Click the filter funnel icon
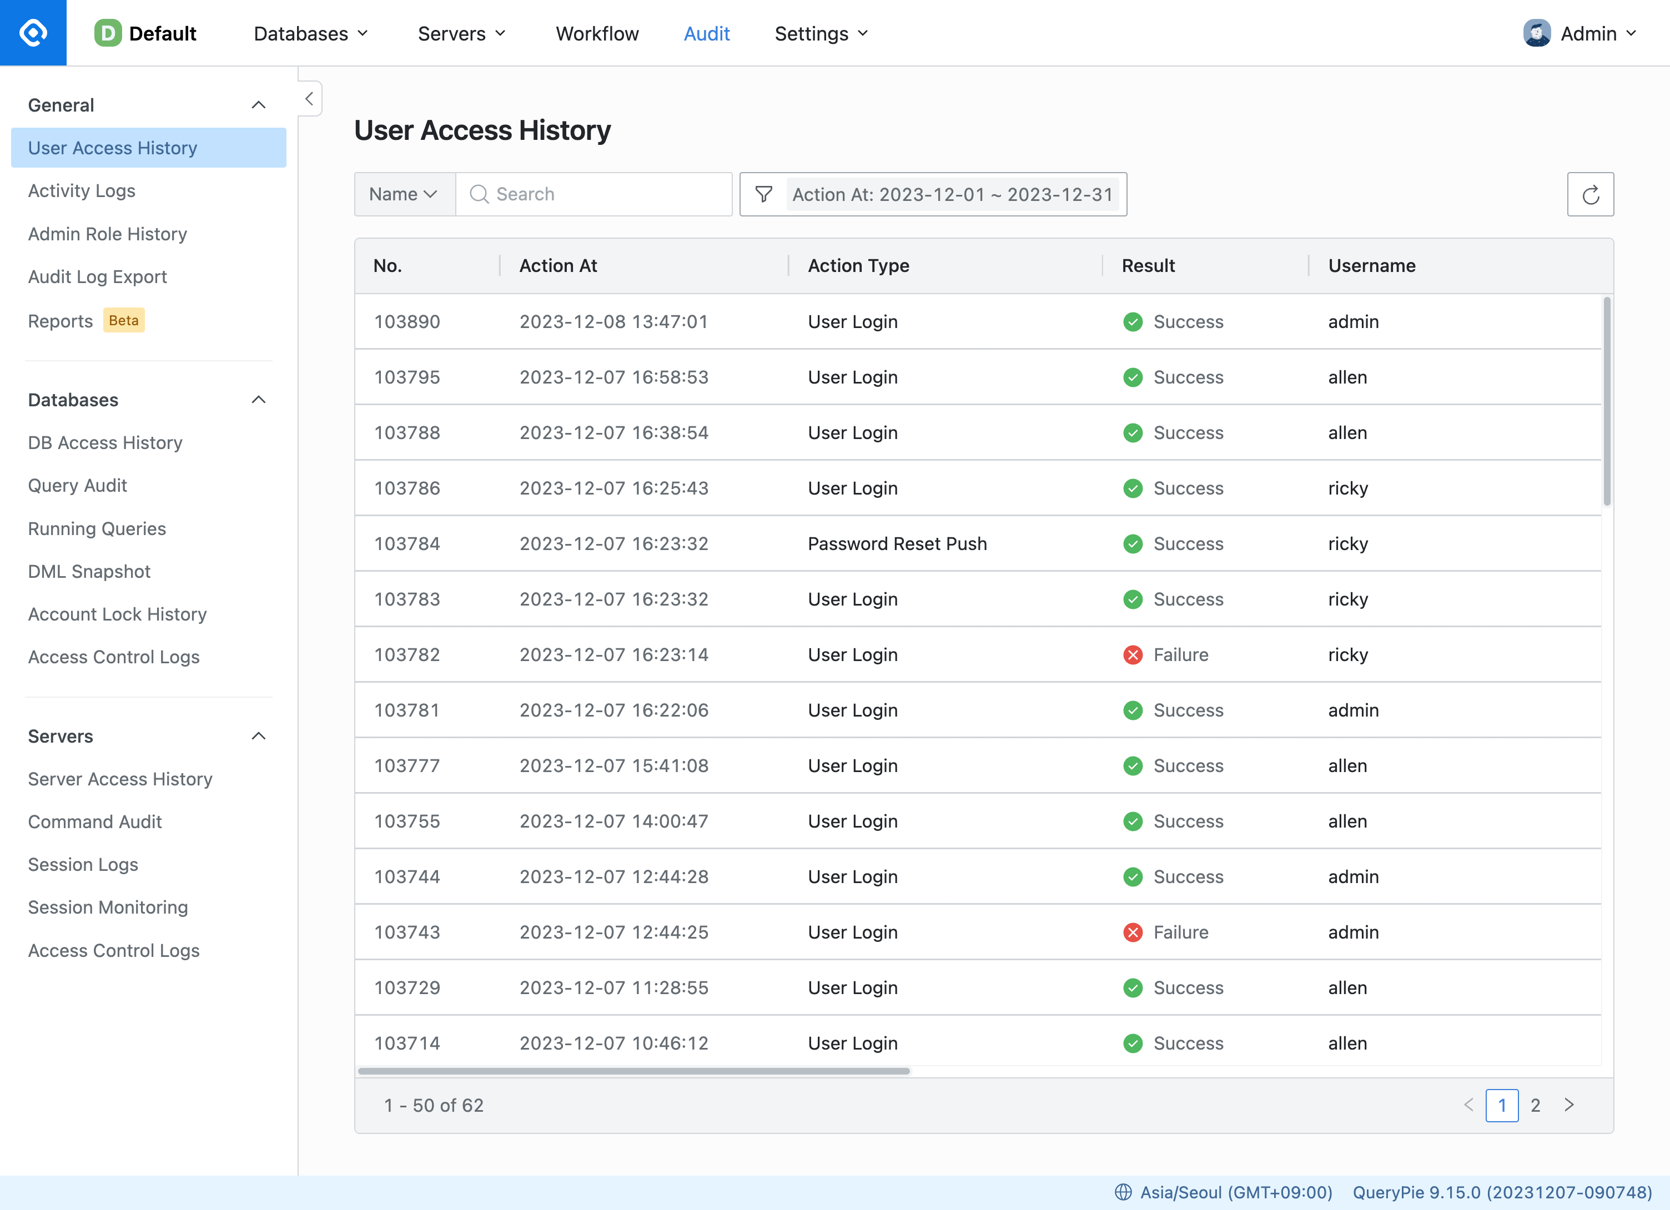Viewport: 1670px width, 1210px height. click(x=764, y=194)
